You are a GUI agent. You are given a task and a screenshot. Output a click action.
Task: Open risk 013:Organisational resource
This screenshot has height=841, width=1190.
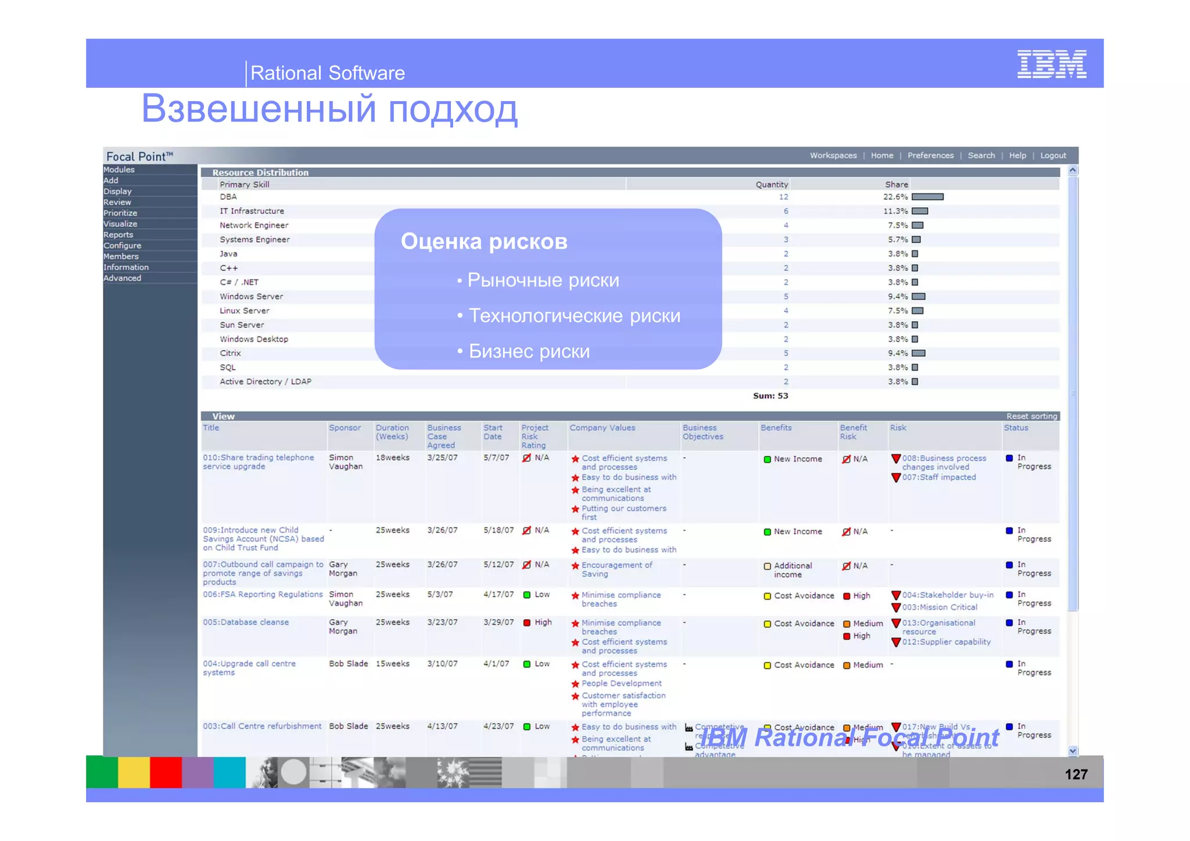coord(938,627)
